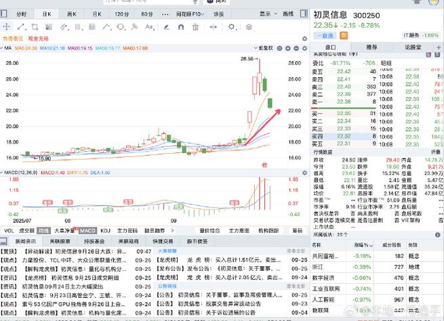Toggle the magnet snap tool

tap(181, 27)
